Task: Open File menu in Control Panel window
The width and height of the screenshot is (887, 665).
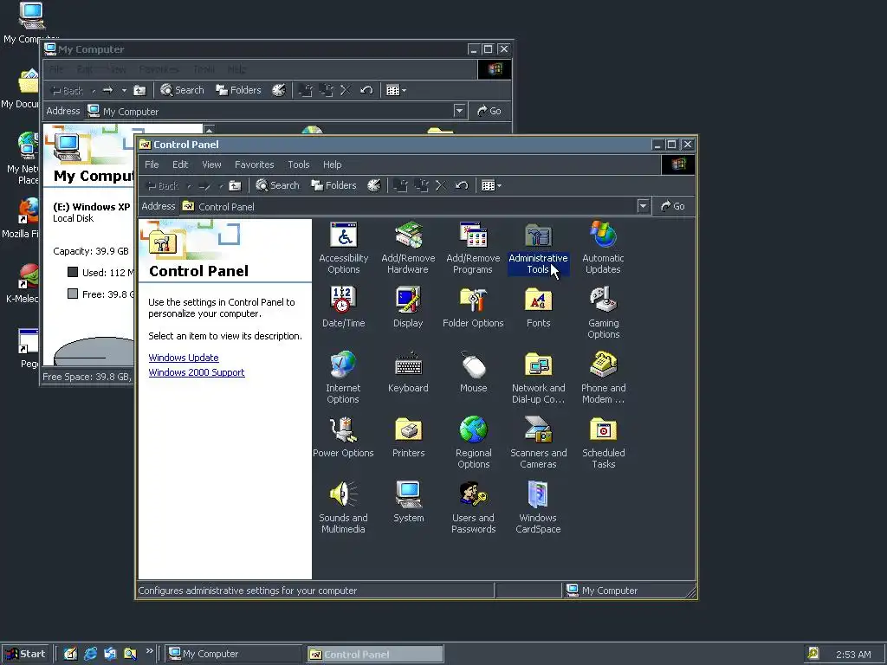Action: pyautogui.click(x=152, y=165)
